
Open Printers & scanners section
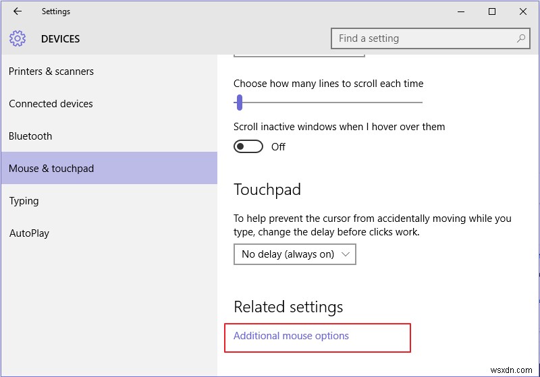(x=109, y=71)
